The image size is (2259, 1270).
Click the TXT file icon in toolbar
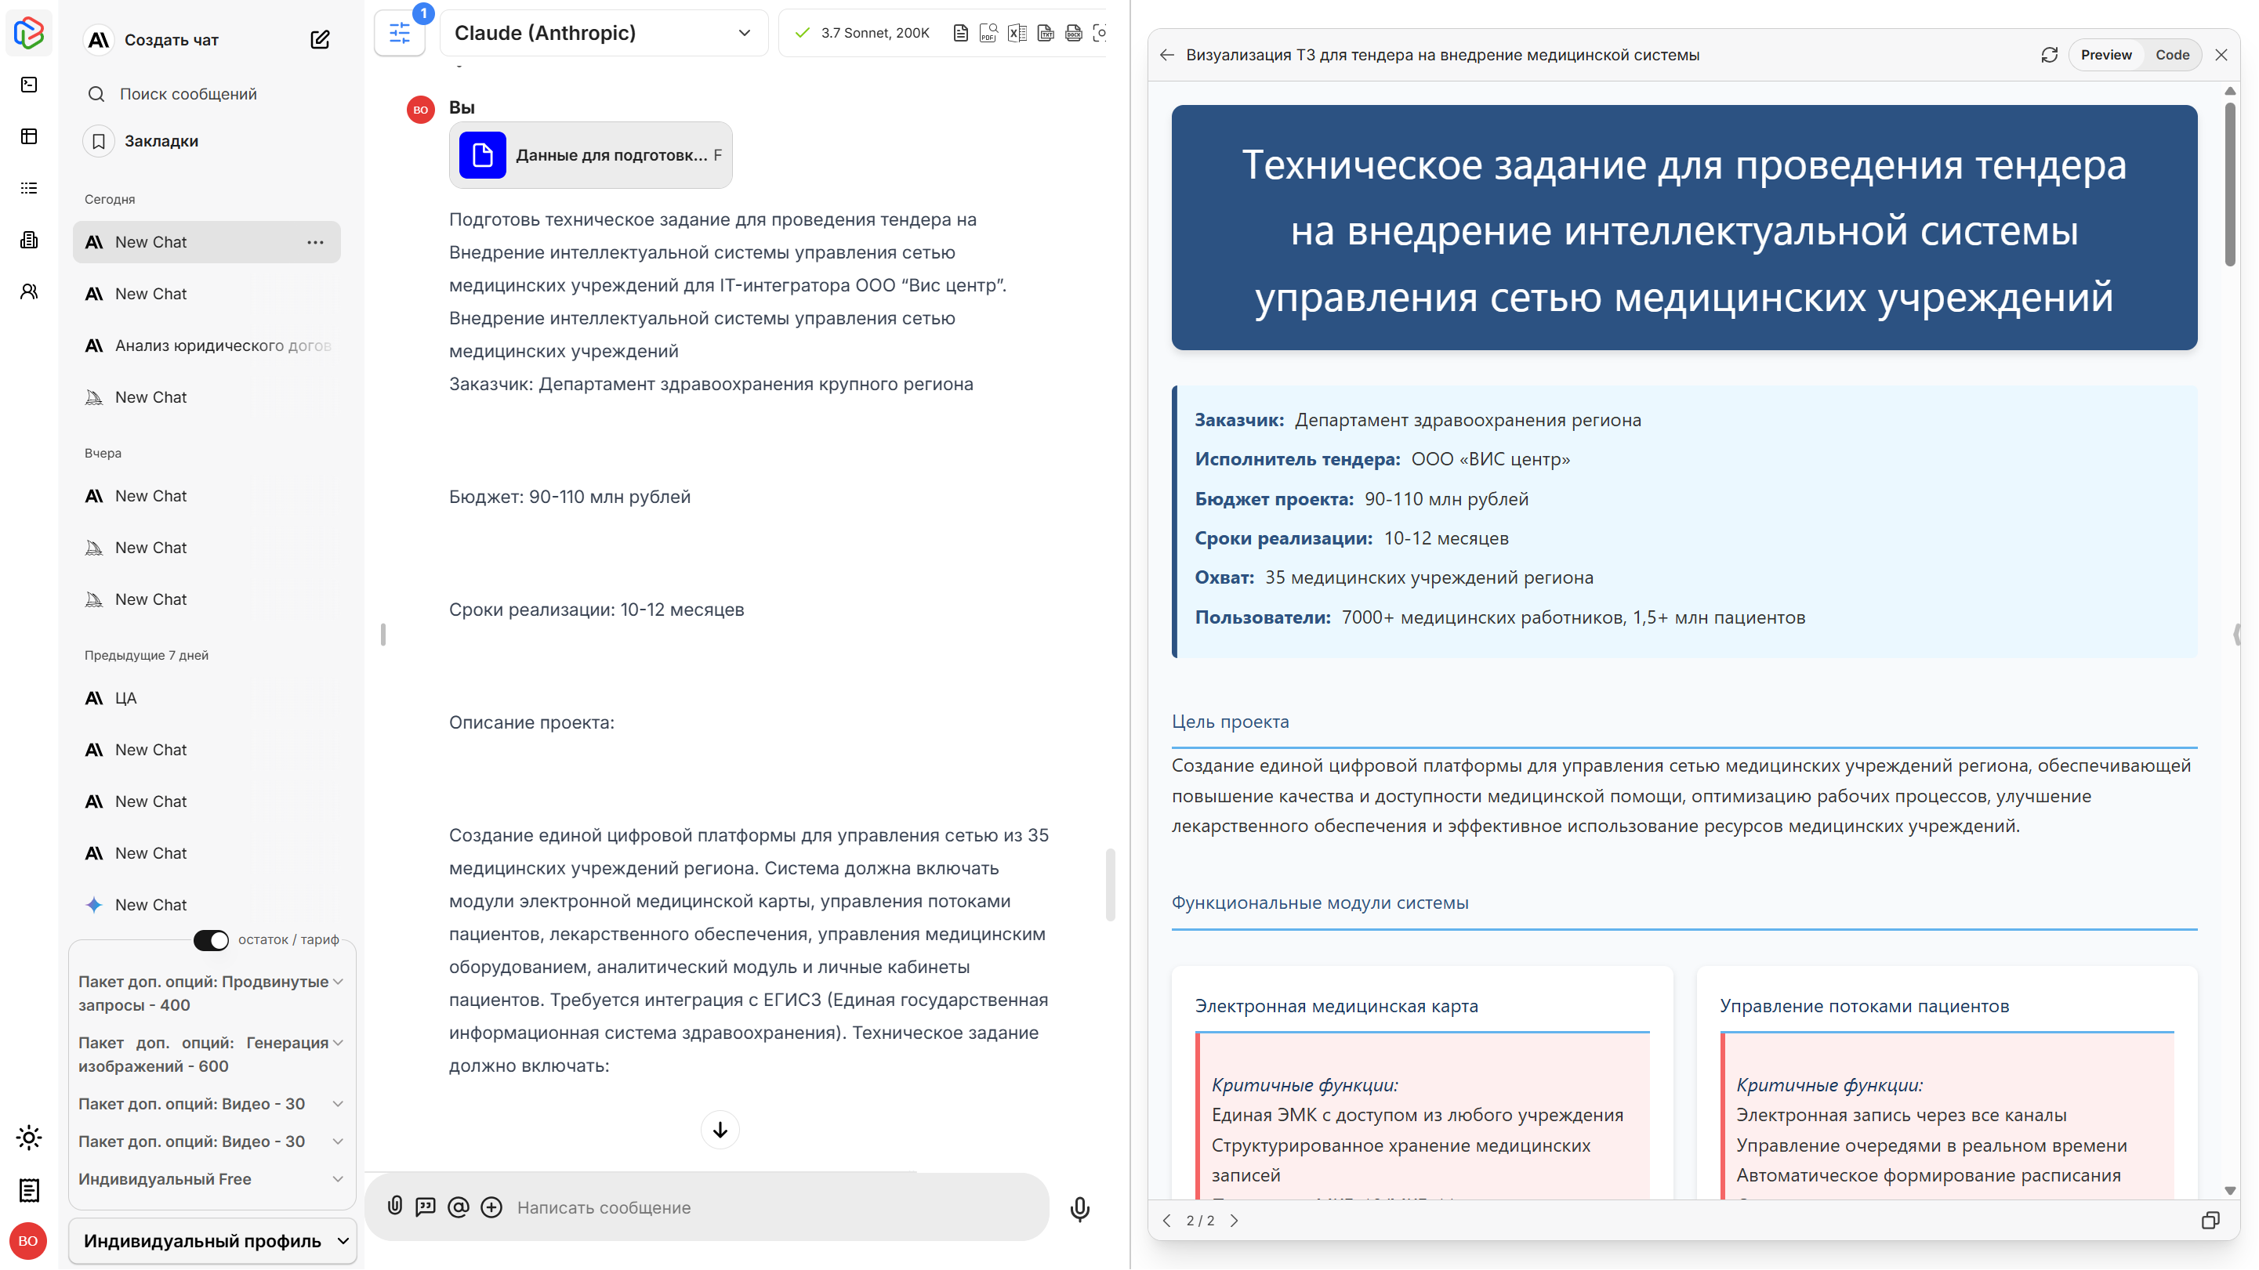1046,34
